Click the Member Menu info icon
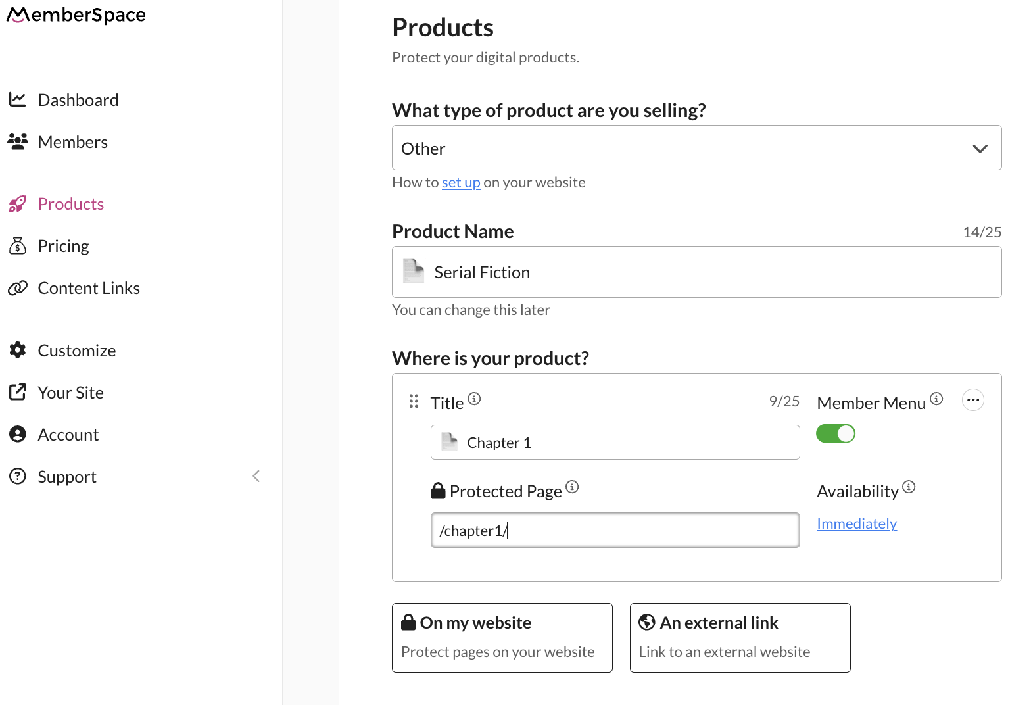Viewport: 1031px width, 705px height. point(936,399)
